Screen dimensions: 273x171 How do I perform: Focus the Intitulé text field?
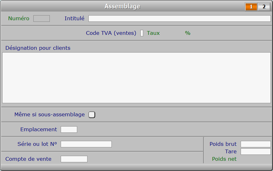(180, 18)
